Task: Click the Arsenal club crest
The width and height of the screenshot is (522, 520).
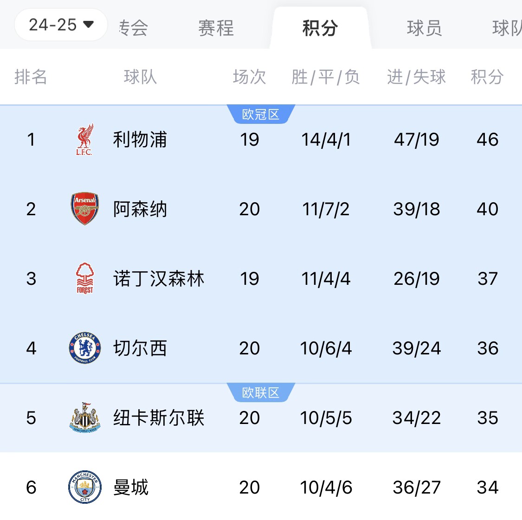Action: click(84, 209)
